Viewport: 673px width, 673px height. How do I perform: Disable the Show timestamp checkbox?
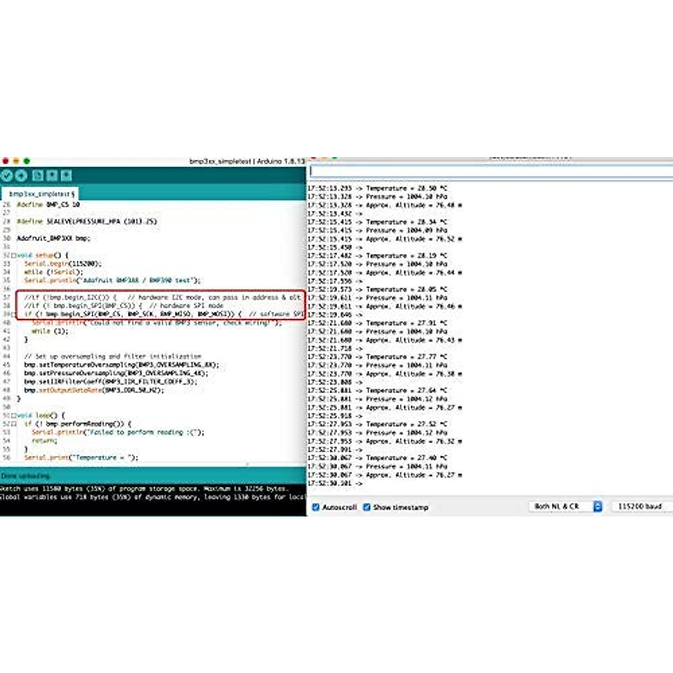click(367, 507)
